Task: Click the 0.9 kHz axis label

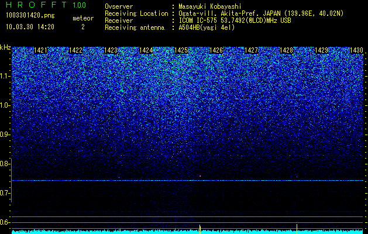Action: 5,135
